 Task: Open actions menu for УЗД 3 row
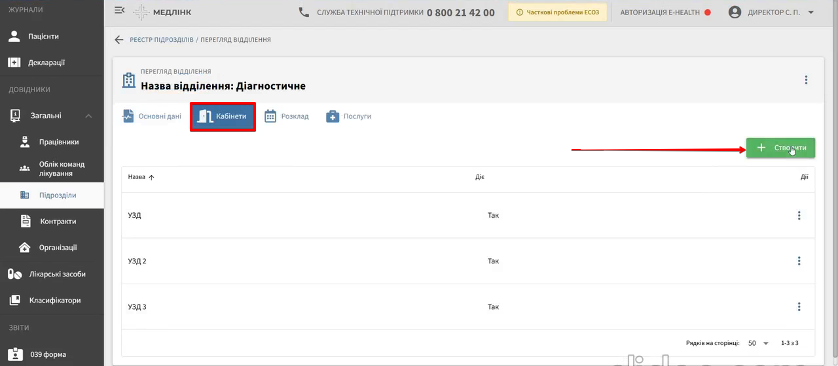coord(799,307)
